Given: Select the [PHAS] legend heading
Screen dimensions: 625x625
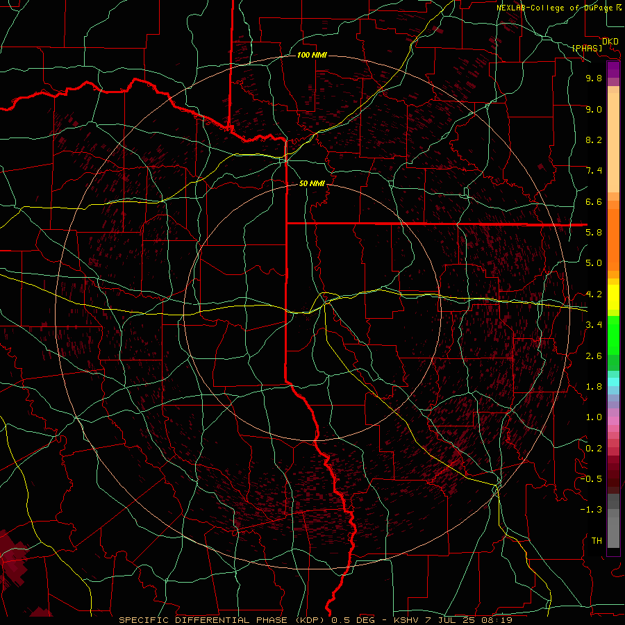Looking at the screenshot, I should (x=587, y=48).
